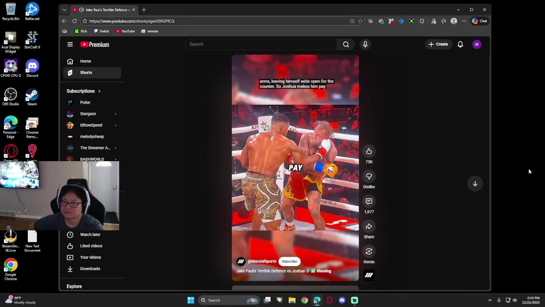
Task: Click the YouTube search input field
Action: [x=261, y=44]
